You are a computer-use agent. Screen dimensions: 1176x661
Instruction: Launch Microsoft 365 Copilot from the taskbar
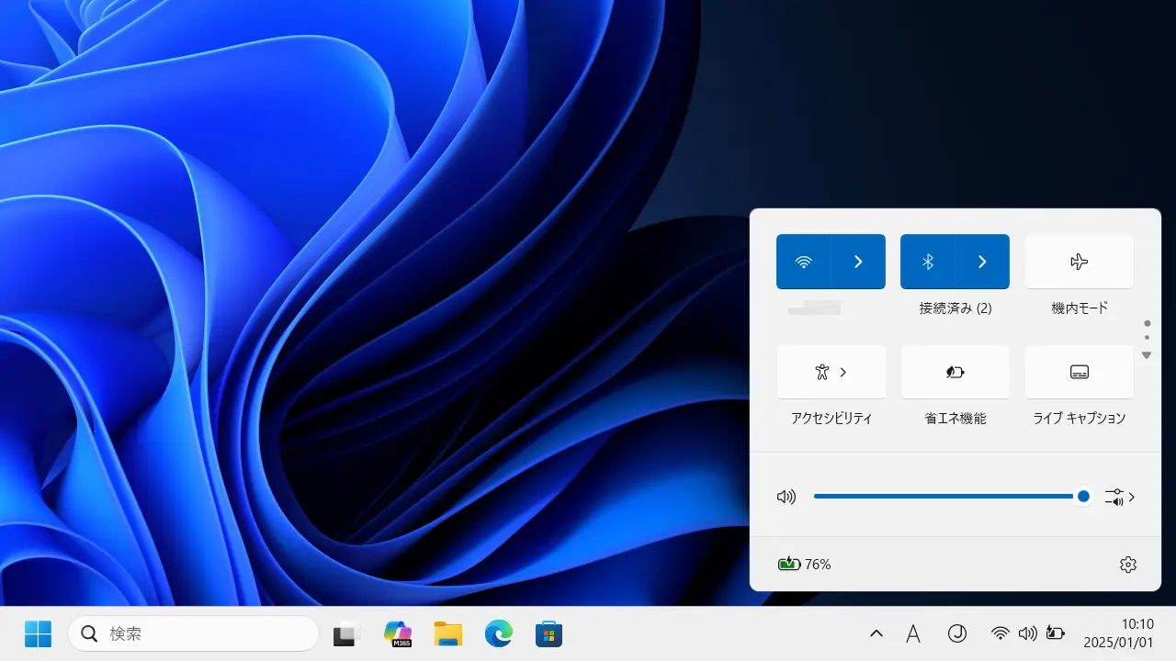pyautogui.click(x=397, y=633)
